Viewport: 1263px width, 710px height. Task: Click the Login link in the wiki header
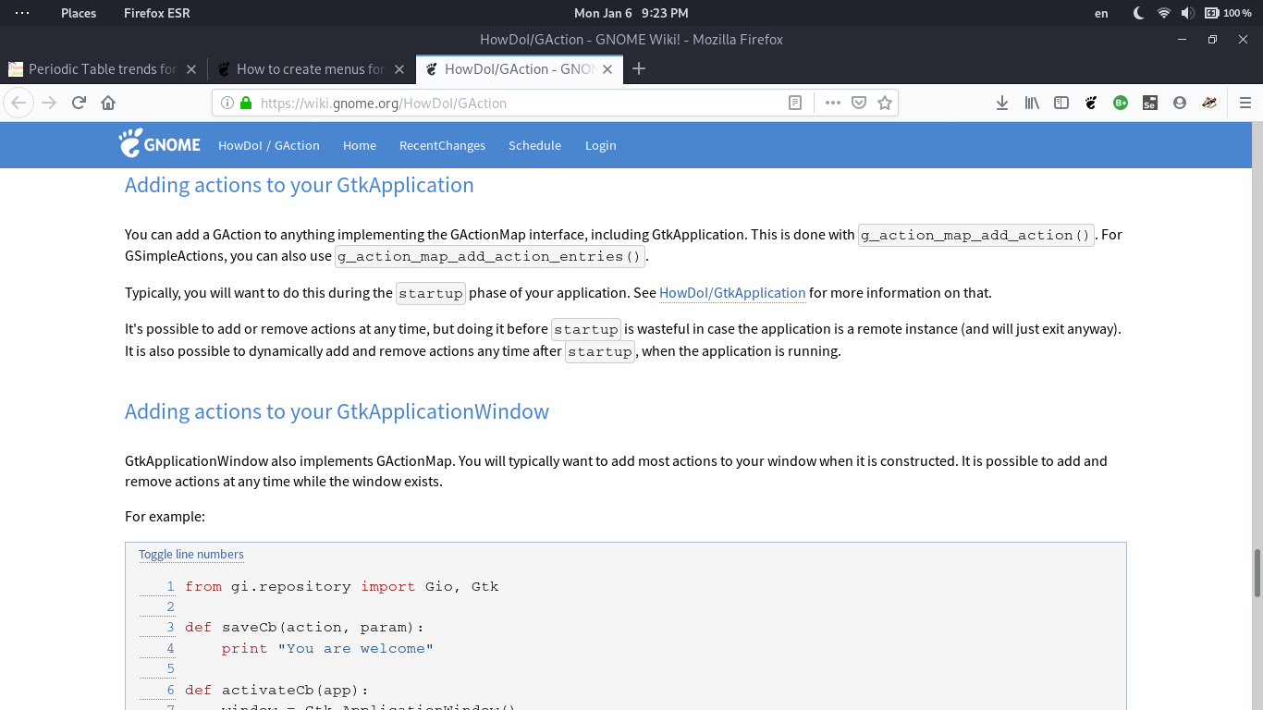600,145
